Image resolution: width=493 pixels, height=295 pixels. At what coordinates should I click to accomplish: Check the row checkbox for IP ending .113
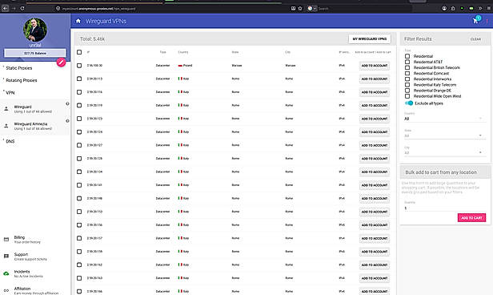click(79, 79)
